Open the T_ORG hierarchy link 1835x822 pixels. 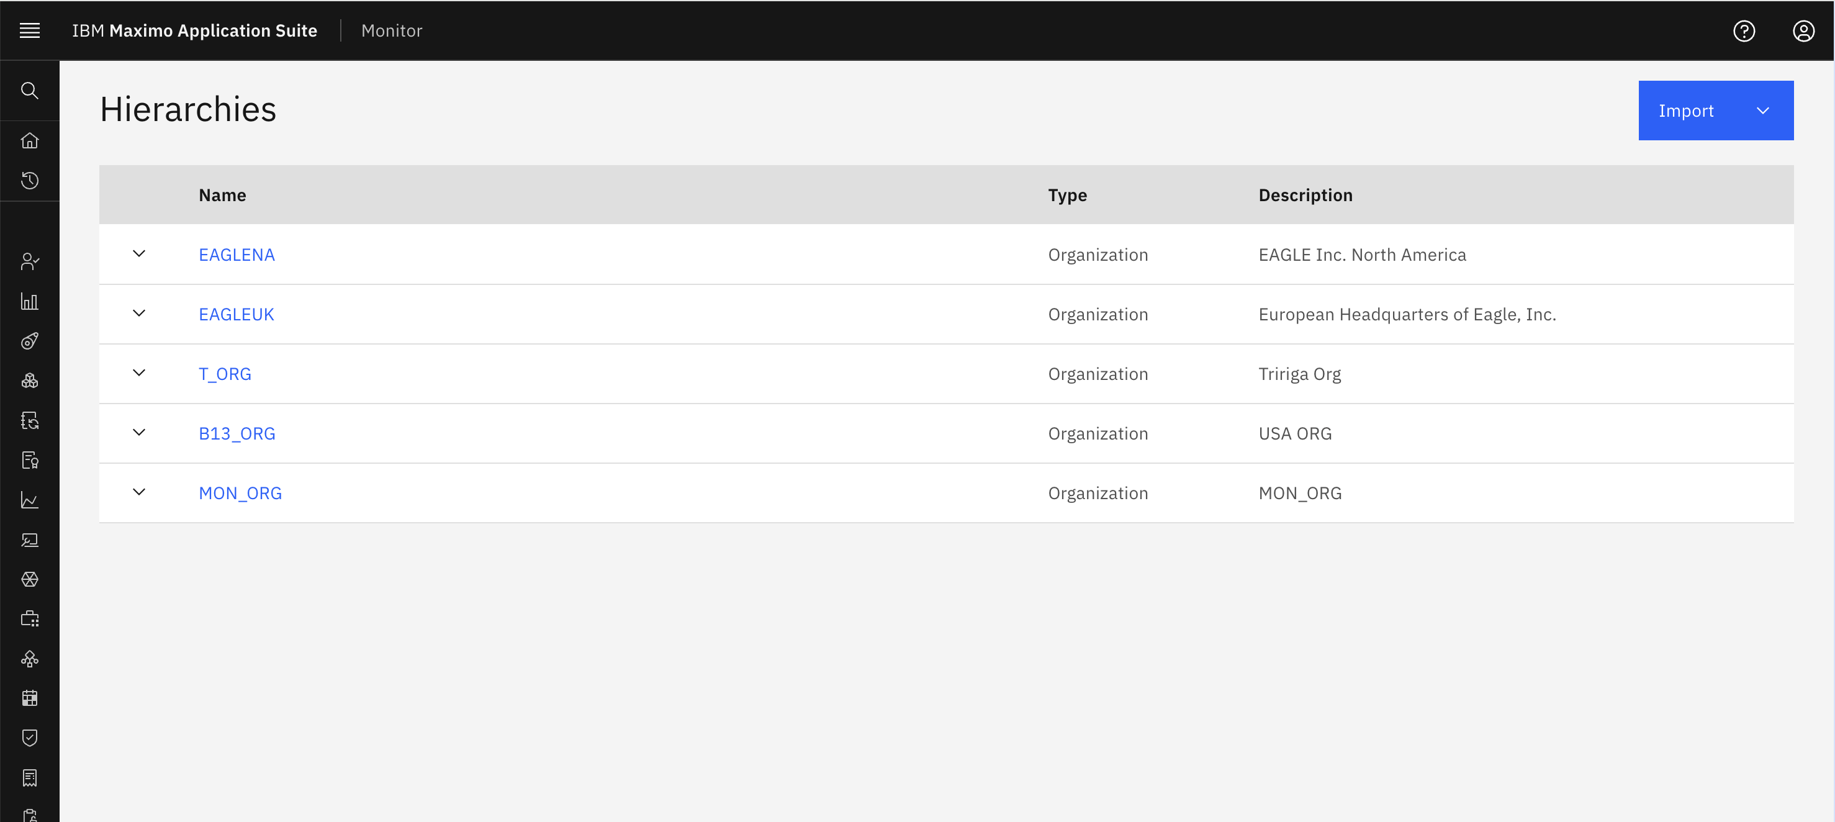(x=224, y=374)
